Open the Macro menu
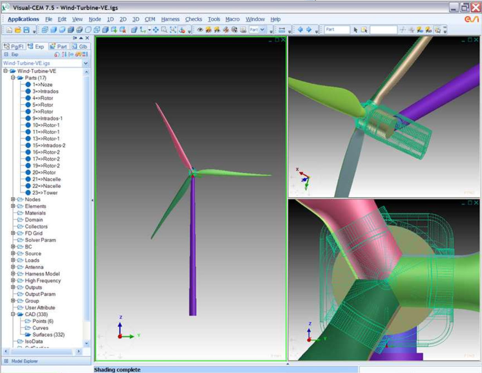Screen dimensions: 482x373 pos(232,19)
